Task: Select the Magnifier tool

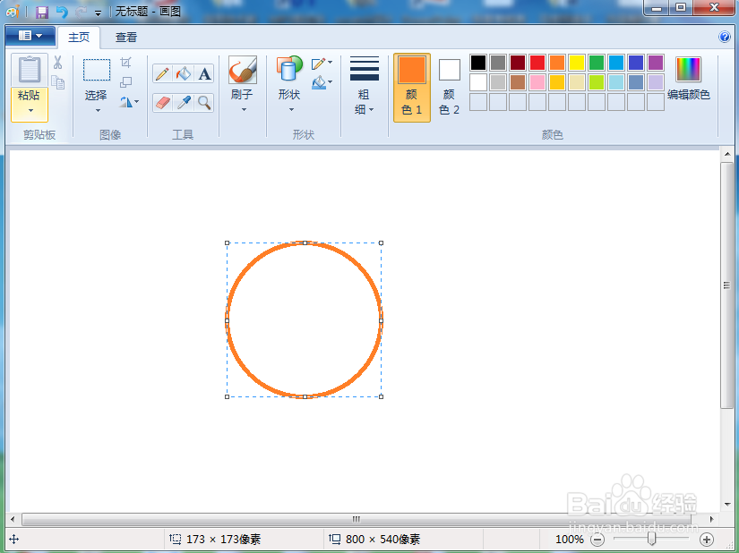Action: [x=204, y=103]
